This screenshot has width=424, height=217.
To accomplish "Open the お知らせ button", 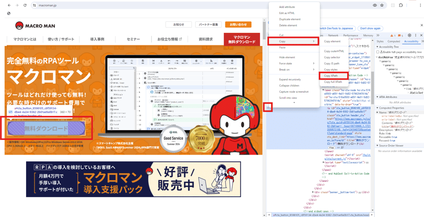I will click(178, 24).
